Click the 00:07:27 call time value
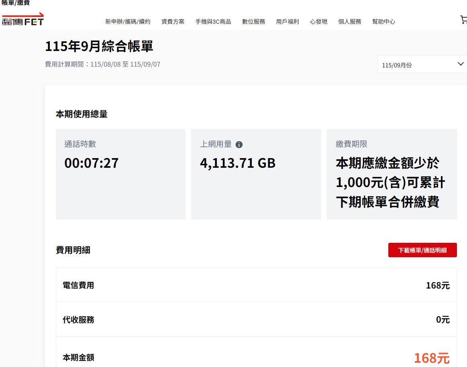 point(92,163)
